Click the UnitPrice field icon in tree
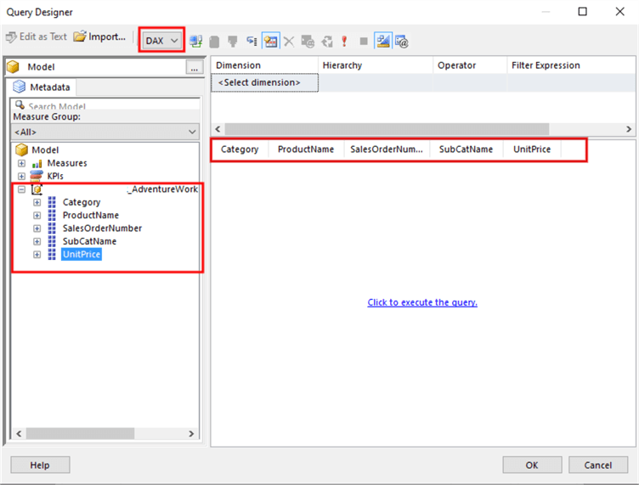 click(52, 254)
